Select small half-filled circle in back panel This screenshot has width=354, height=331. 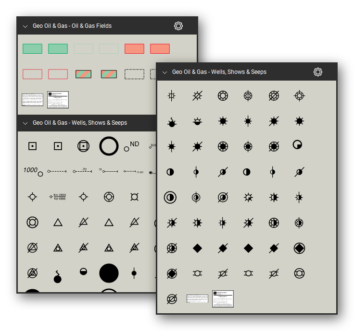coord(83,272)
